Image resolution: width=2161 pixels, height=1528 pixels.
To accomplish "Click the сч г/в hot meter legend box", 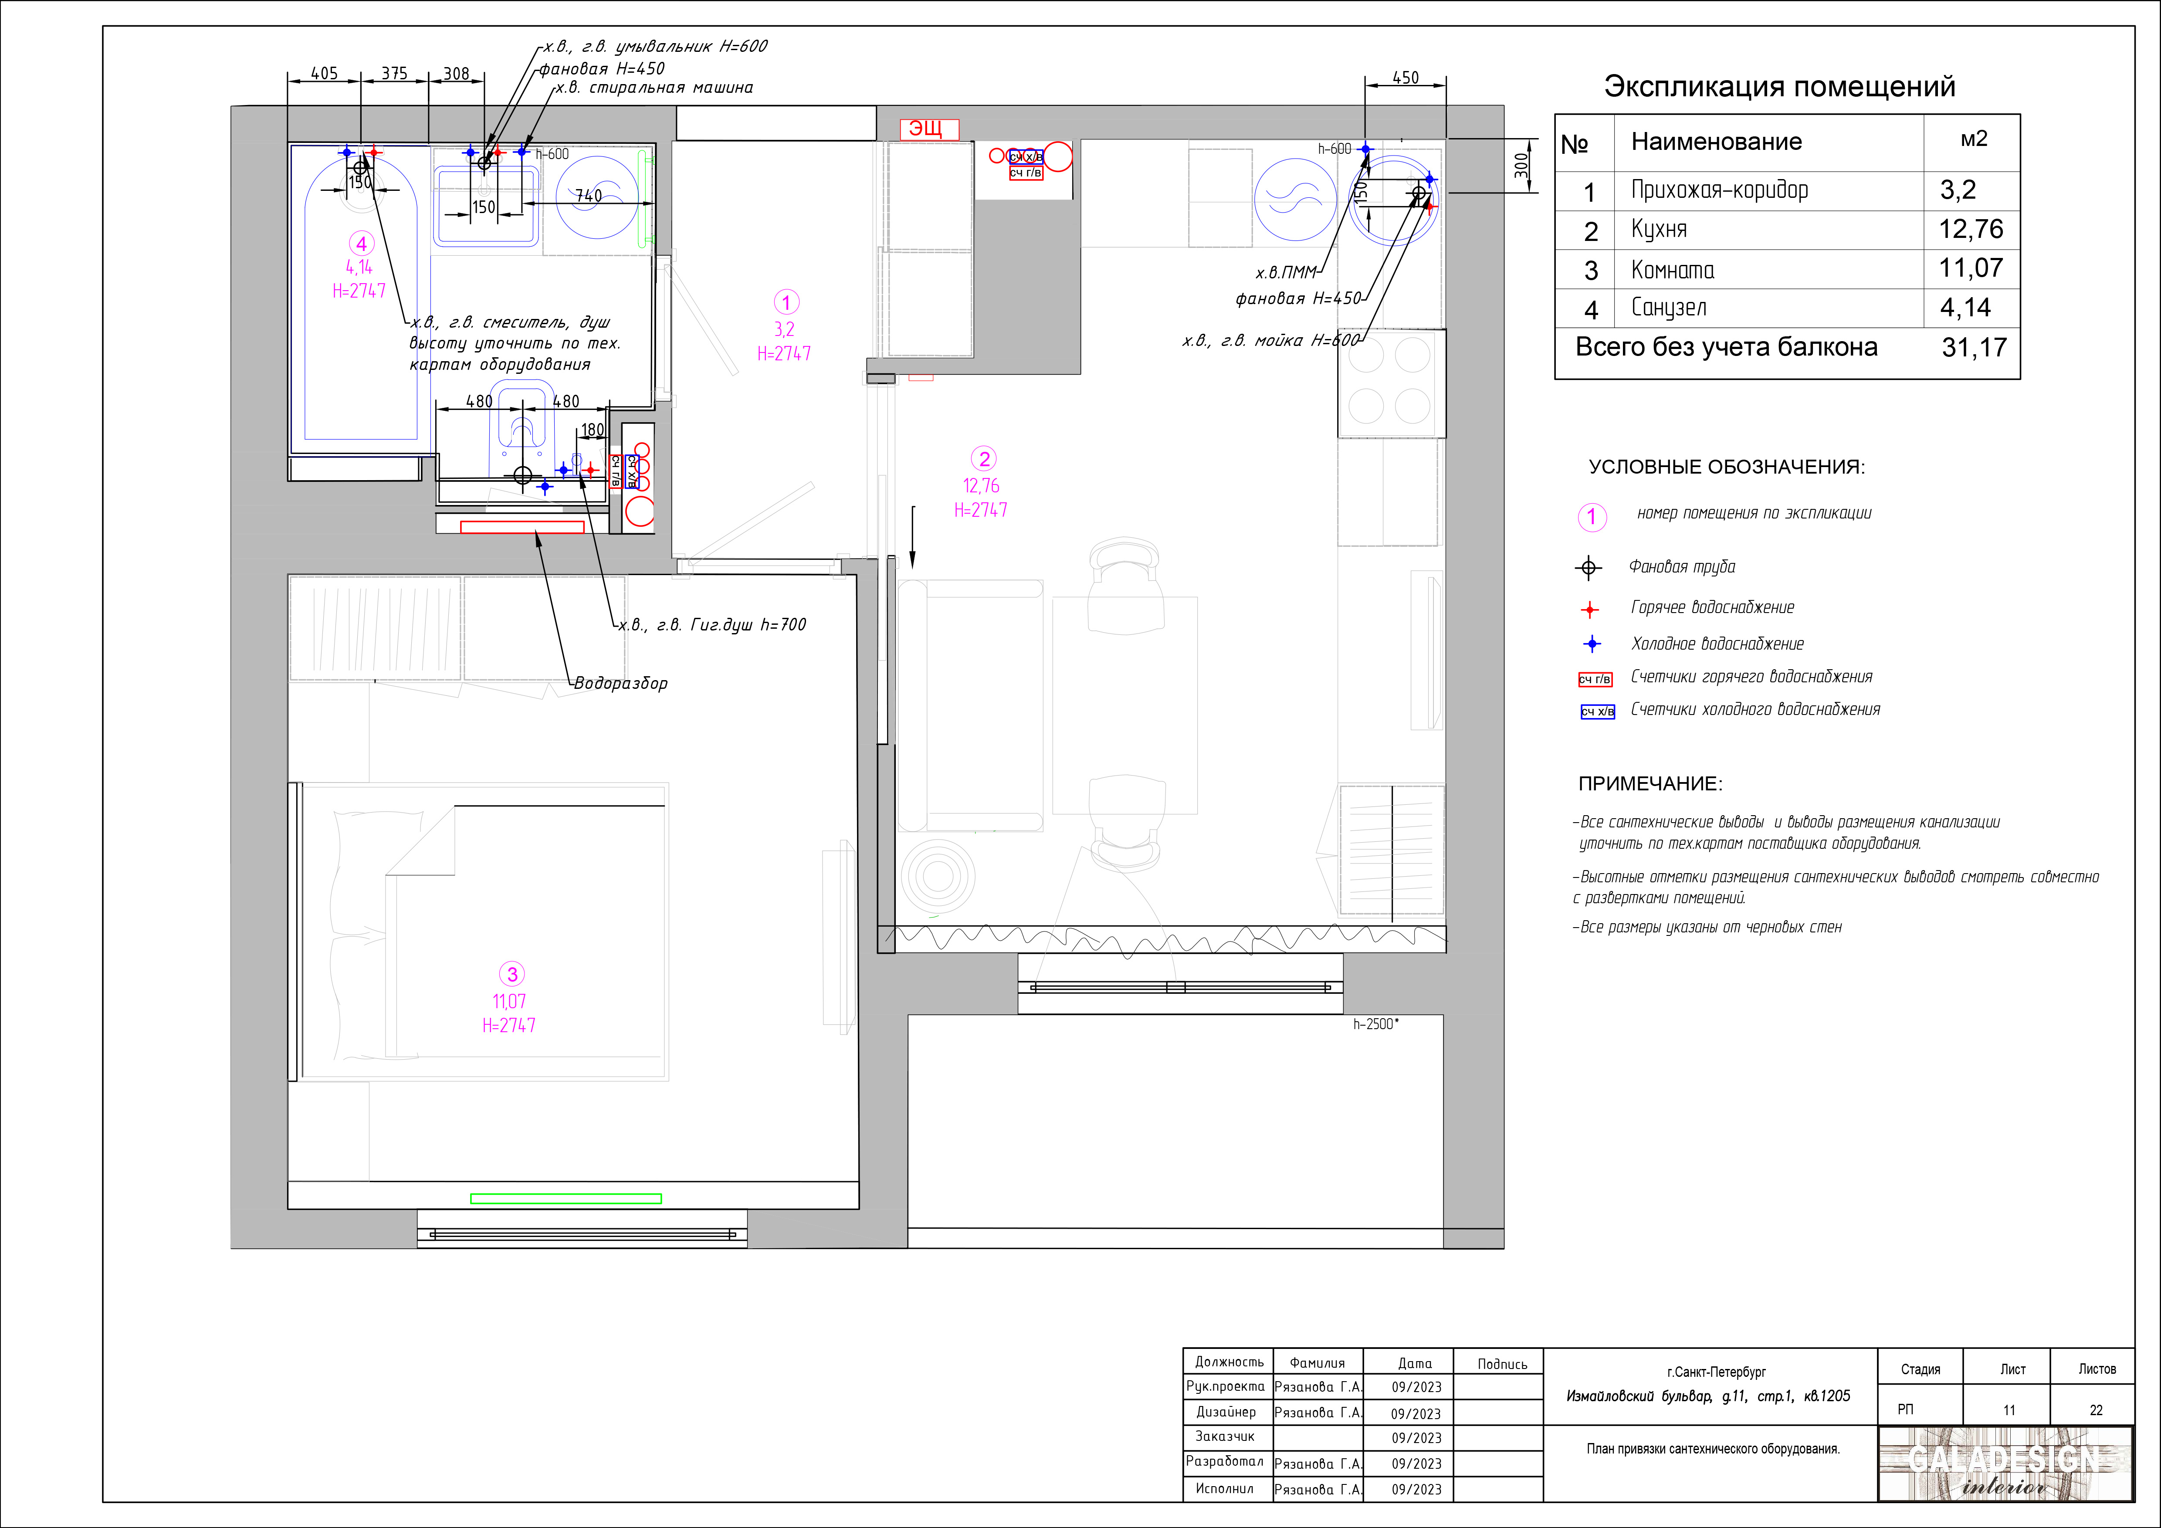I will click(x=1595, y=680).
